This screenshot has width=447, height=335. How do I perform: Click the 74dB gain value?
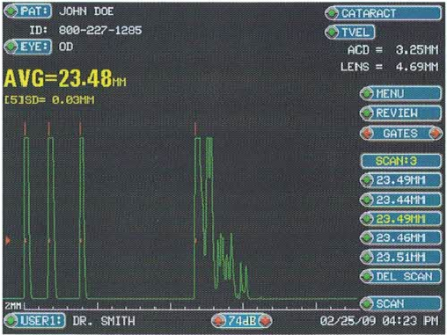point(242,321)
